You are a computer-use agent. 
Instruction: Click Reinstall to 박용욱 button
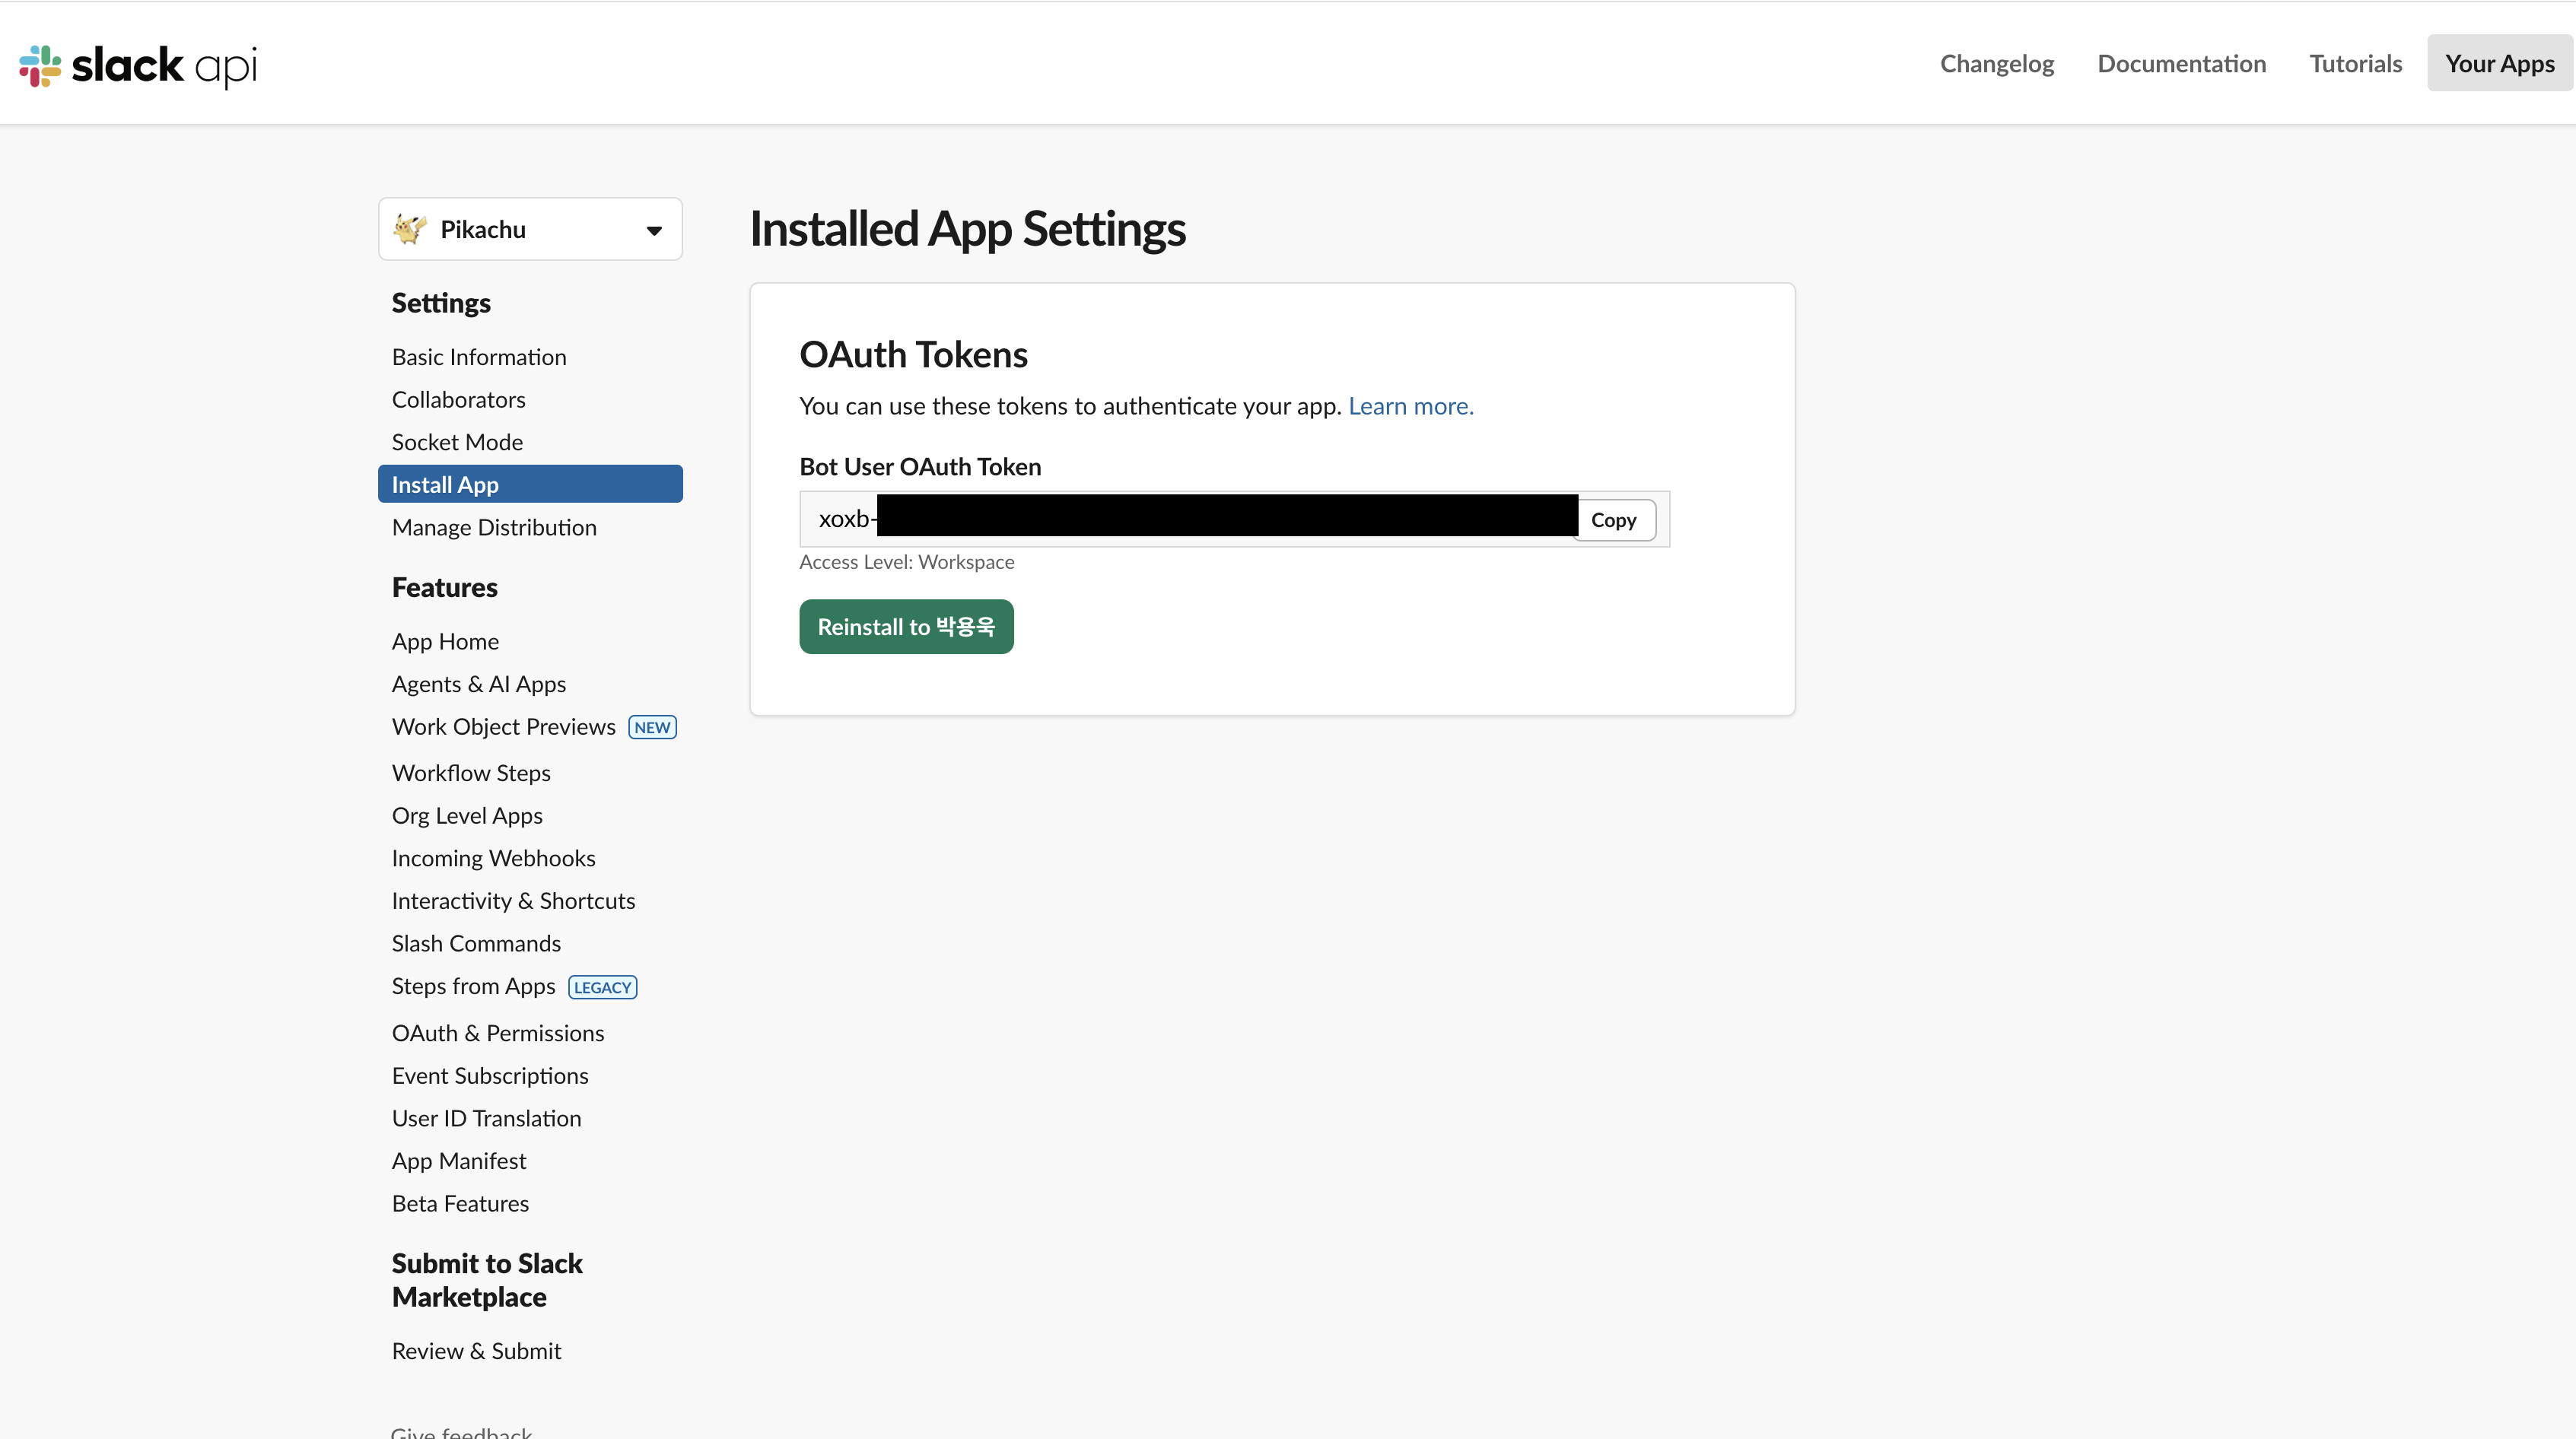point(906,627)
